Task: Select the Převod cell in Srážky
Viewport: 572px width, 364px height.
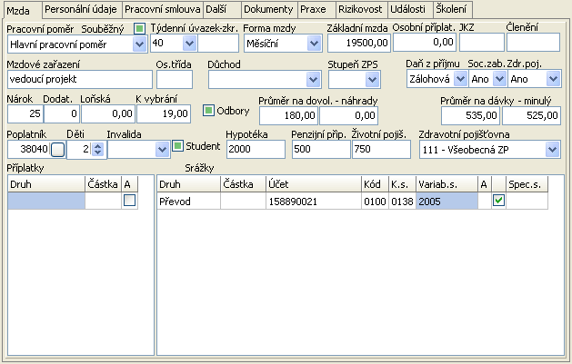Action: tap(188, 201)
